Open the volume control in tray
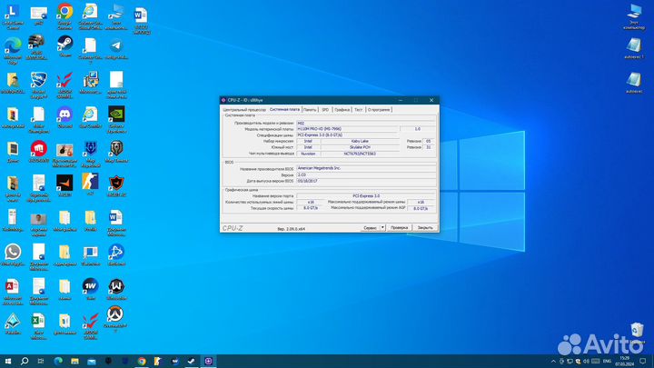The height and width of the screenshot is (368, 654). pos(587,362)
